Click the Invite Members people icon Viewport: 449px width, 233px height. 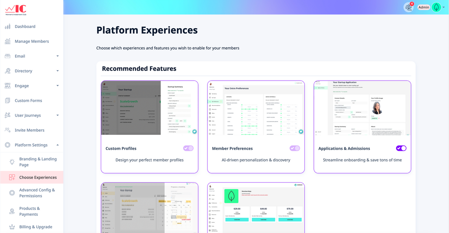(8, 130)
